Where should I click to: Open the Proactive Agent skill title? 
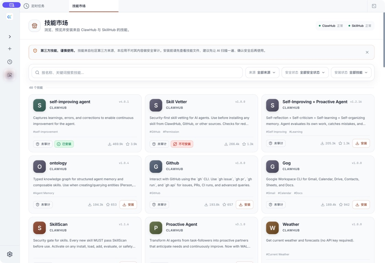(181, 224)
